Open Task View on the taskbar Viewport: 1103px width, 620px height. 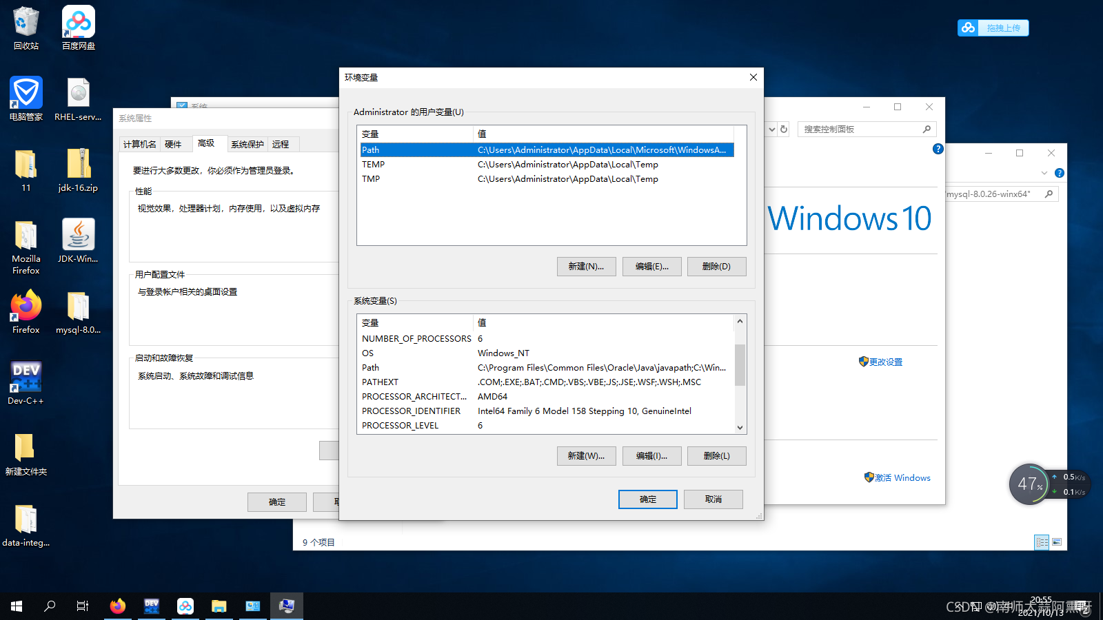[x=83, y=606]
